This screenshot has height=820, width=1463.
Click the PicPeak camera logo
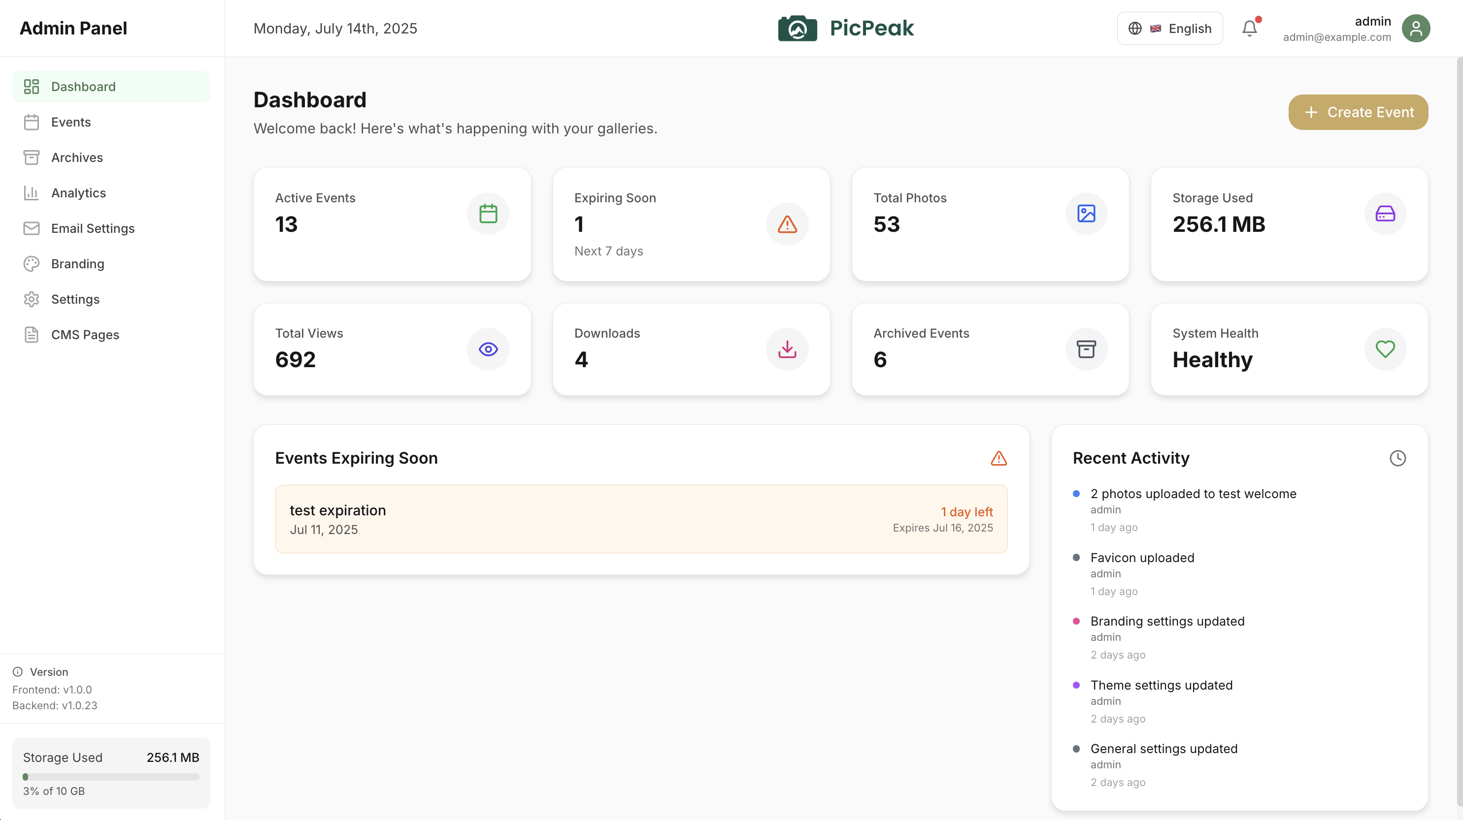point(798,29)
